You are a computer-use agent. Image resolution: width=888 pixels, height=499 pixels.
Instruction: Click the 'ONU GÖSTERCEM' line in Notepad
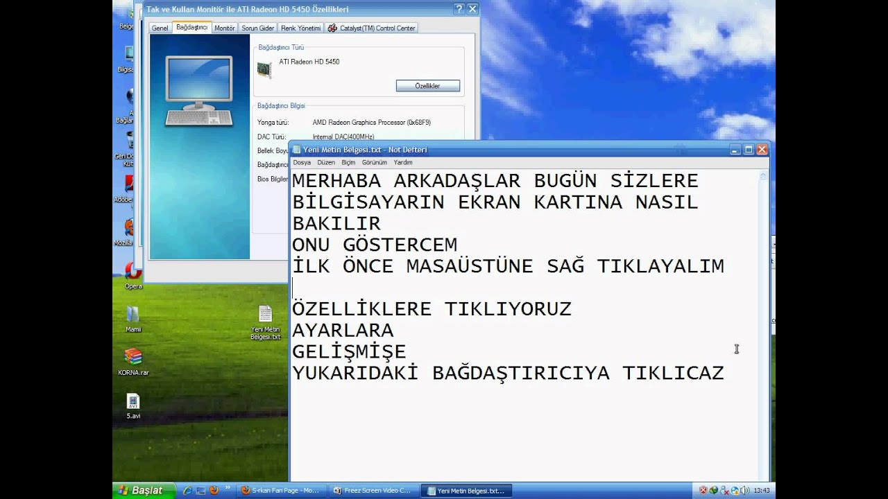pyautogui.click(x=375, y=245)
